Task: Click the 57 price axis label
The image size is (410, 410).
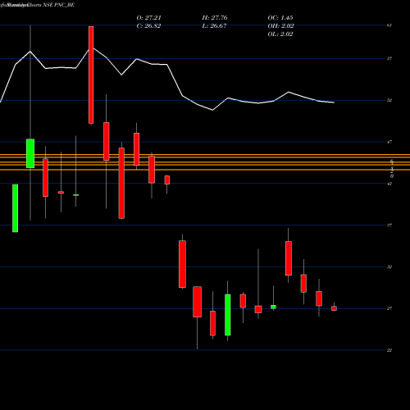Action: [x=389, y=59]
